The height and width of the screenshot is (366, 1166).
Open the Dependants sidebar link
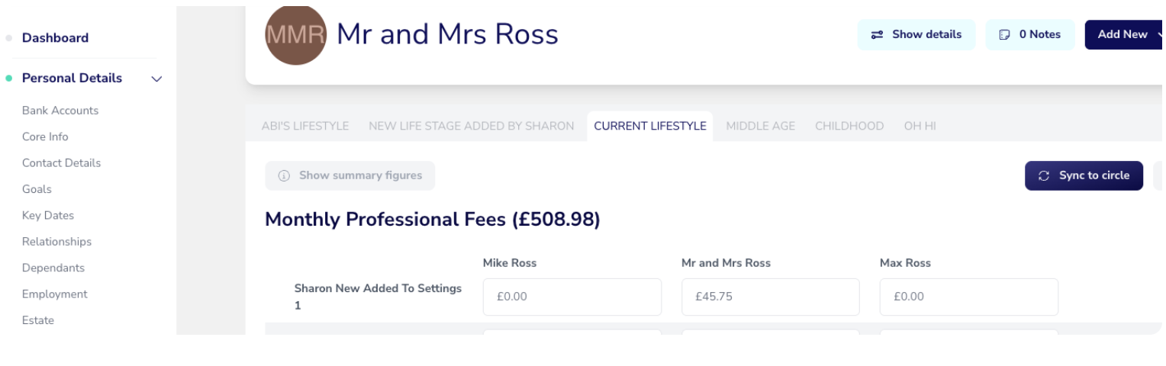(53, 268)
